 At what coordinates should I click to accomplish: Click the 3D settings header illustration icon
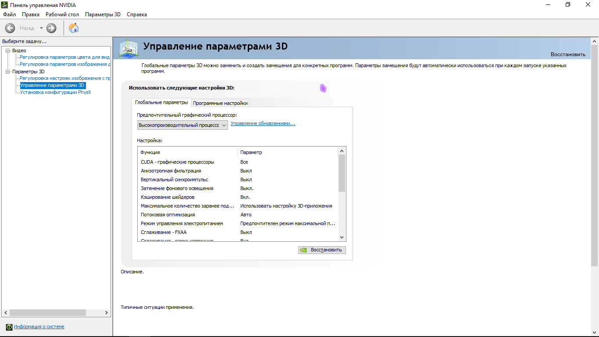129,48
